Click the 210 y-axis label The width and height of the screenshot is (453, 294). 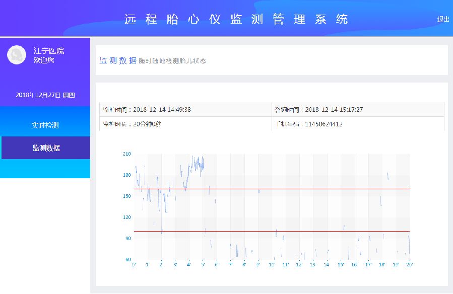point(127,154)
